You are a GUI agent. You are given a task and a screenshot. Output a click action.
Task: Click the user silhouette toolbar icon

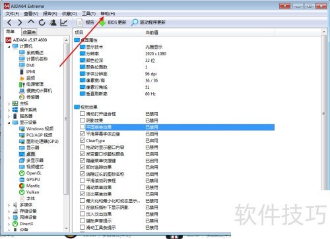click(53, 22)
